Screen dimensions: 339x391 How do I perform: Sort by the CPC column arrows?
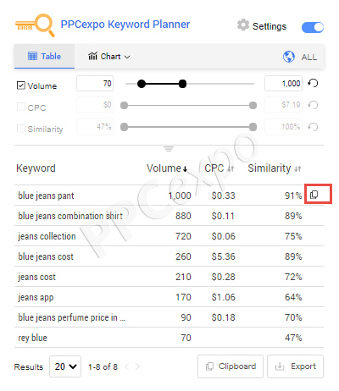coord(231,168)
